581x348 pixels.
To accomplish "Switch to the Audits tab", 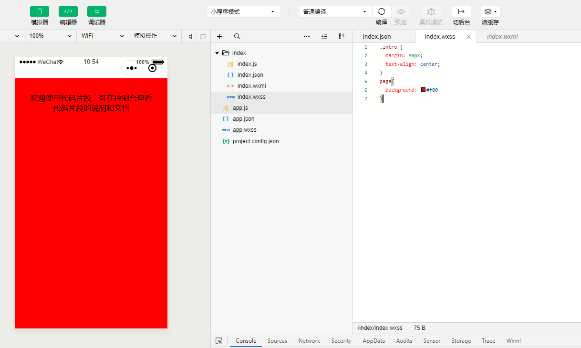I will tap(404, 341).
